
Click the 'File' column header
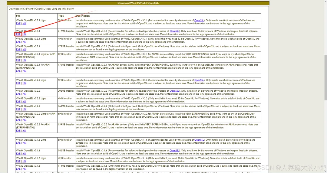(x=36, y=16)
